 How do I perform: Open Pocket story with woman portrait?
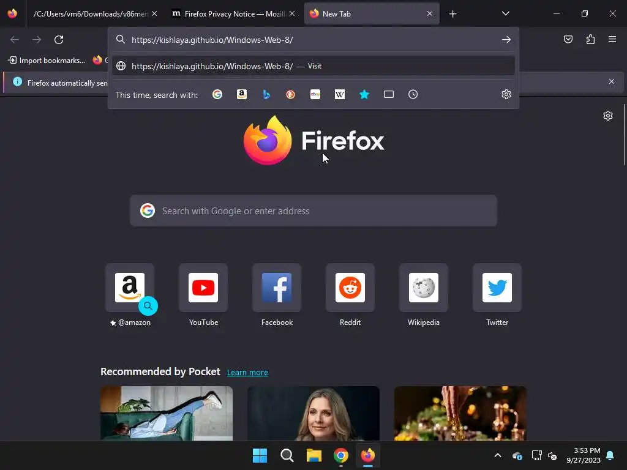(x=313, y=413)
